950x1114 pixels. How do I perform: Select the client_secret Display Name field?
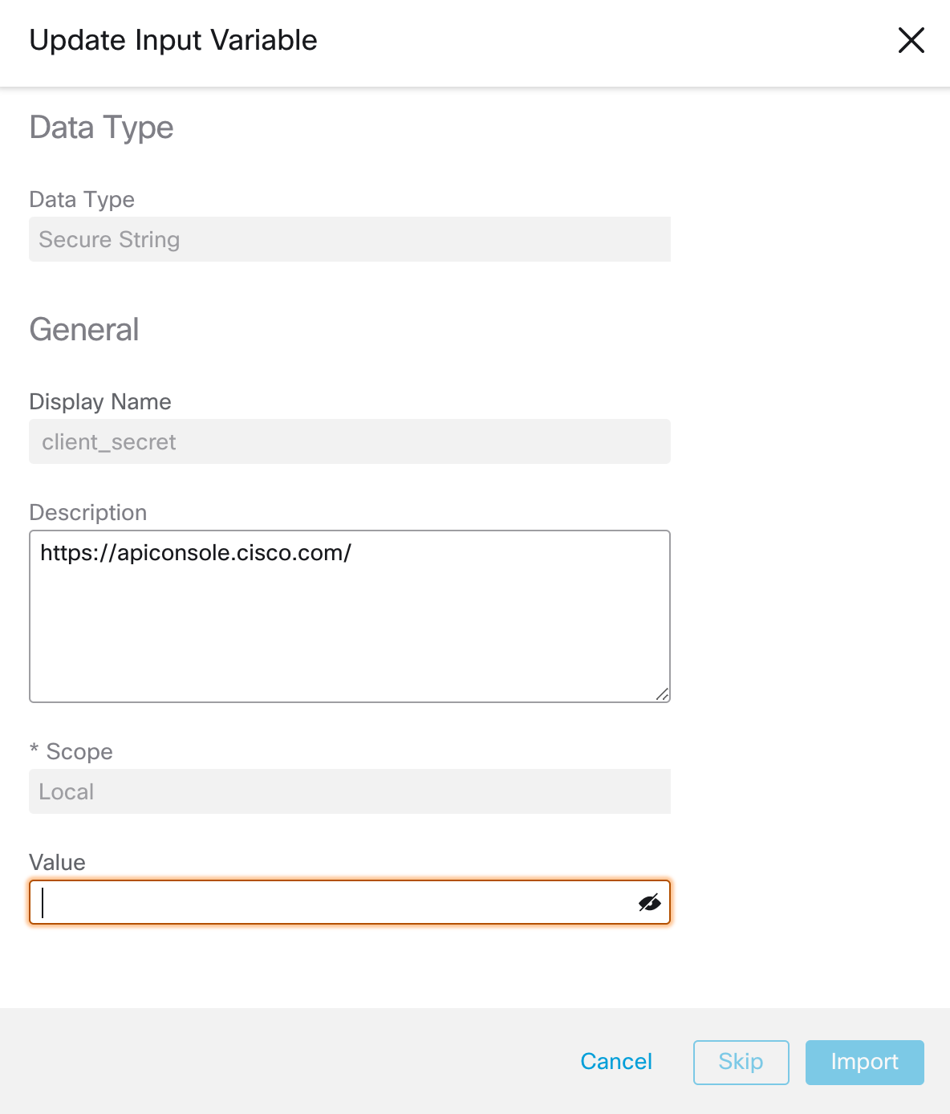point(350,441)
